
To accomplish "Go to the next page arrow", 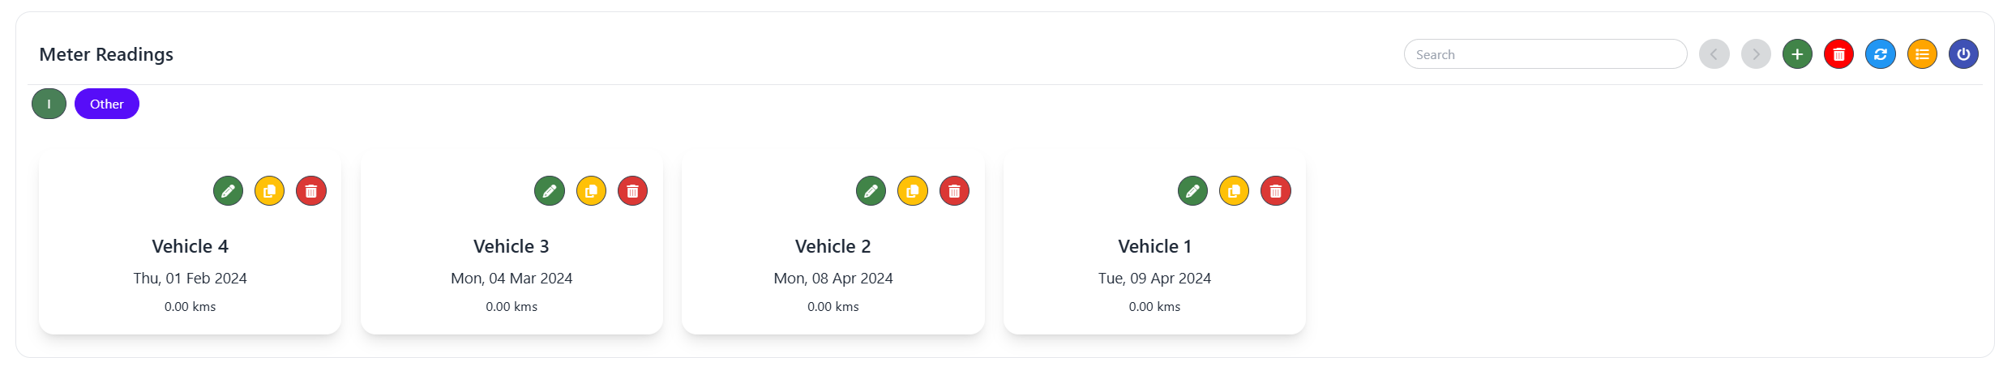I will [1756, 54].
